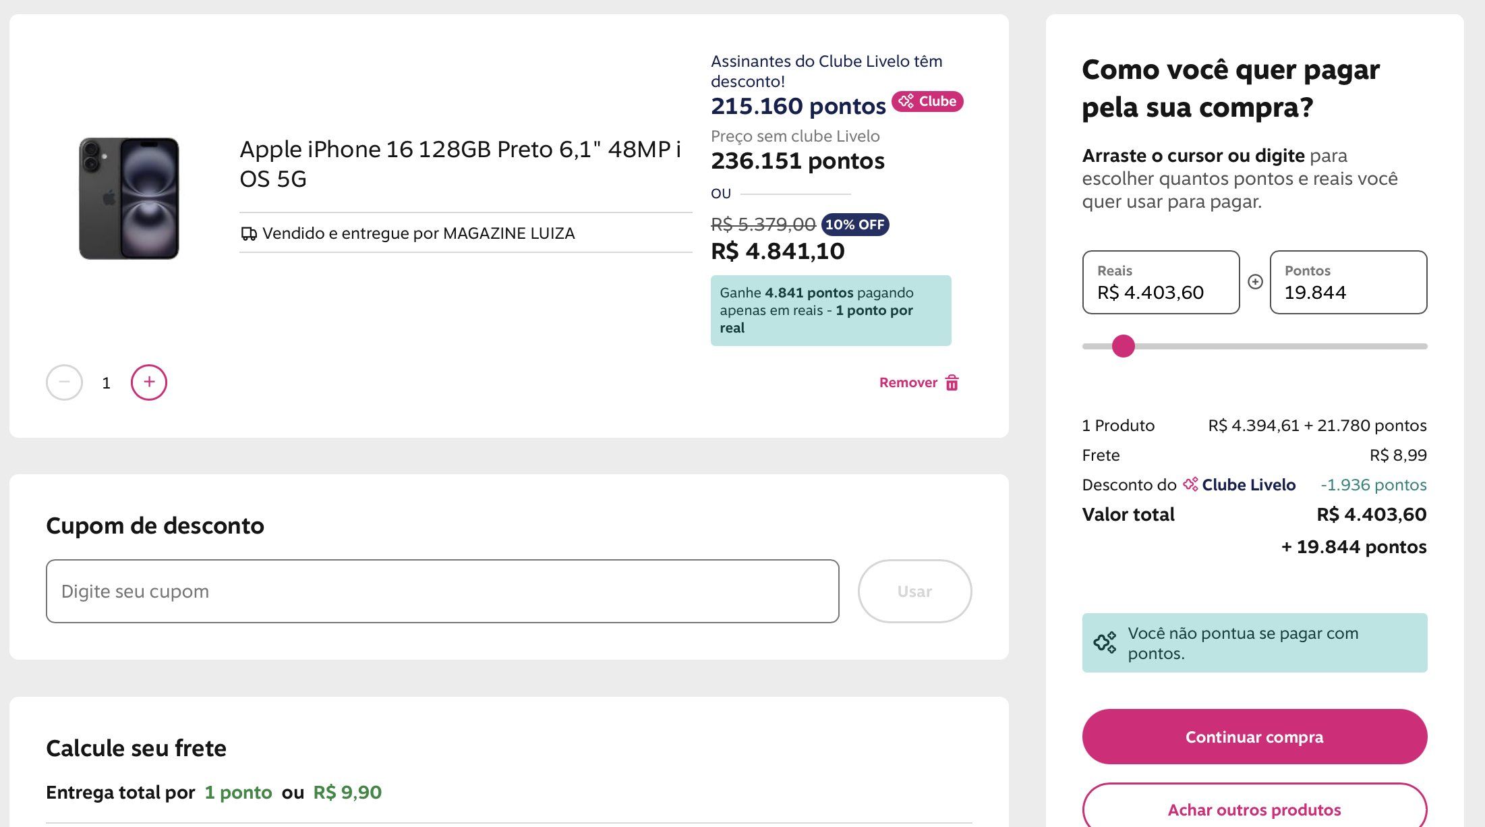The width and height of the screenshot is (1485, 827).
Task: Click the sparkle icon in points notice
Action: 1105,643
